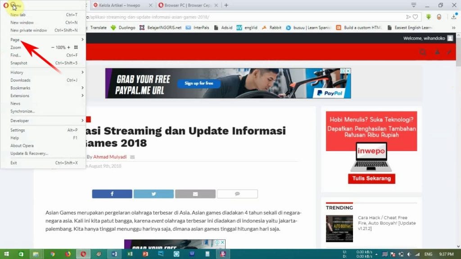Viewport: 461px width, 259px height.
Task: Choose New window in the Opera menu
Action: click(x=44, y=22)
